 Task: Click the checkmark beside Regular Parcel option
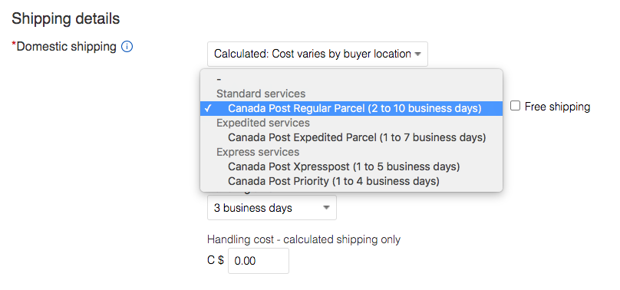pos(209,108)
